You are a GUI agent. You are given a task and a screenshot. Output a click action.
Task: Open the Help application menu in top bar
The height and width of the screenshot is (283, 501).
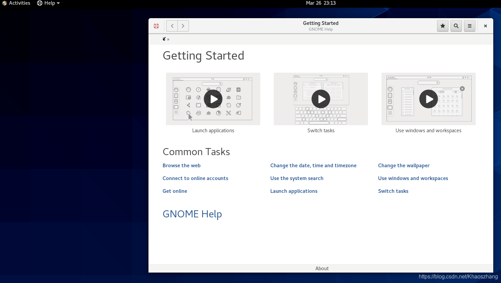click(48, 3)
